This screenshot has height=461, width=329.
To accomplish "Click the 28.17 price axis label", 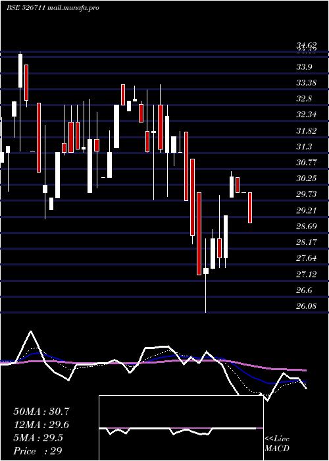I will coord(307,242).
